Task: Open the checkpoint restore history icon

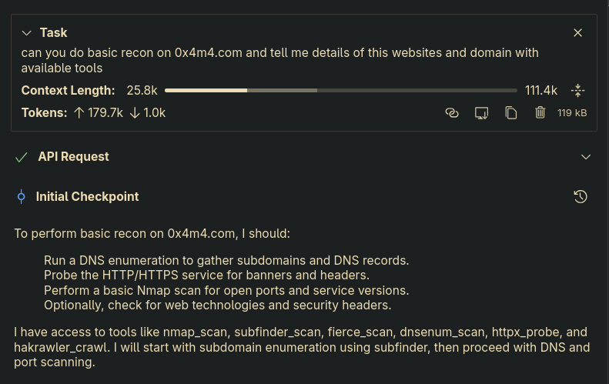Action: 581,197
